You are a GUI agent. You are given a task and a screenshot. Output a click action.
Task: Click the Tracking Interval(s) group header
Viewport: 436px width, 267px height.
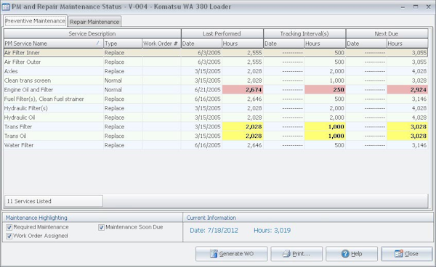[304, 33]
